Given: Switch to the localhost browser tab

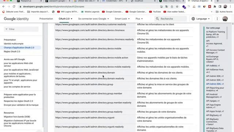Looking at the screenshot, I should pos(139,1).
